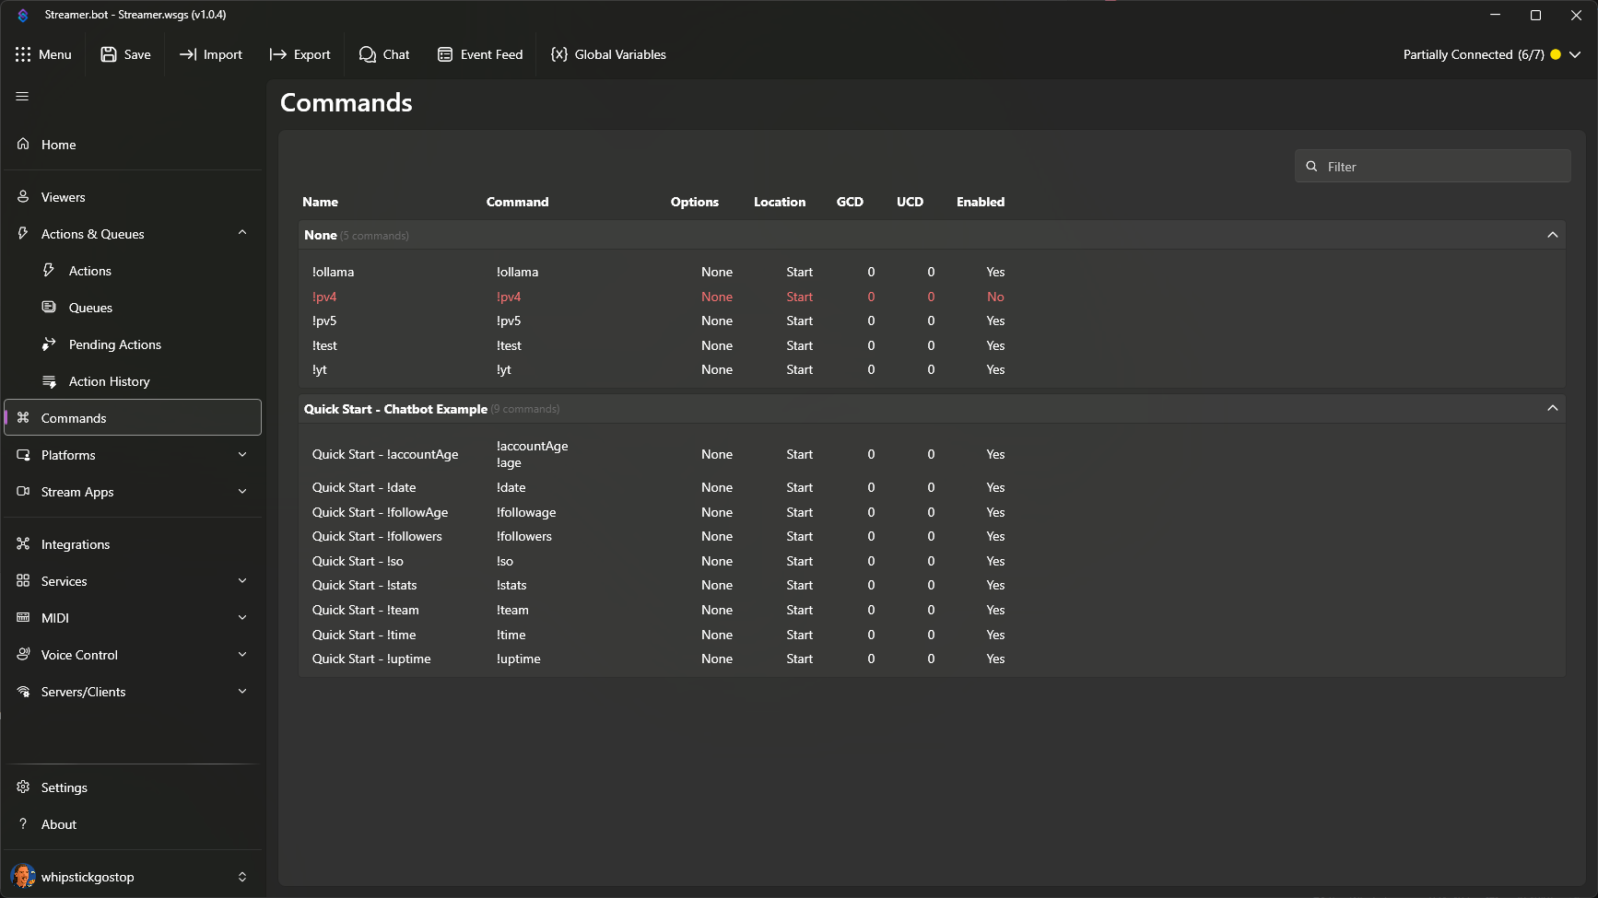Open Action History
Image resolution: width=1598 pixels, height=898 pixels.
pyautogui.click(x=109, y=380)
